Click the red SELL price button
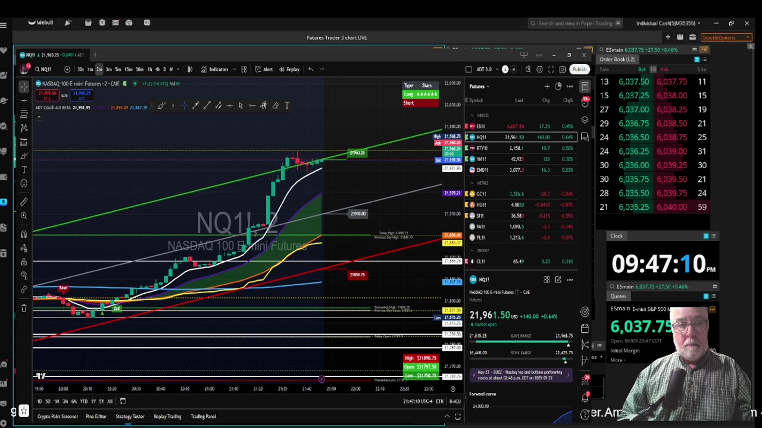 46,94
